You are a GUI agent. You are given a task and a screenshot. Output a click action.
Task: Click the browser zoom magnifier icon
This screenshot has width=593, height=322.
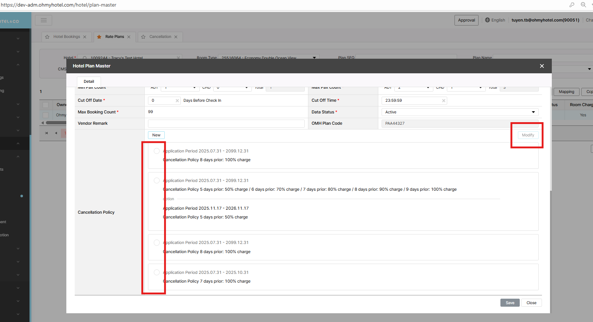[583, 5]
